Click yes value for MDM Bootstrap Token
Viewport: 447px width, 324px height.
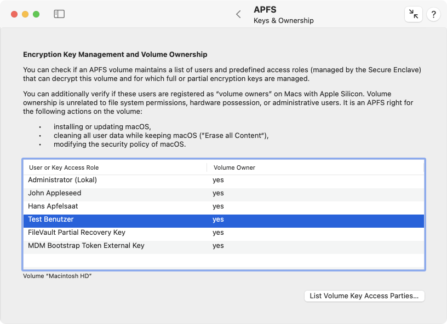click(218, 246)
